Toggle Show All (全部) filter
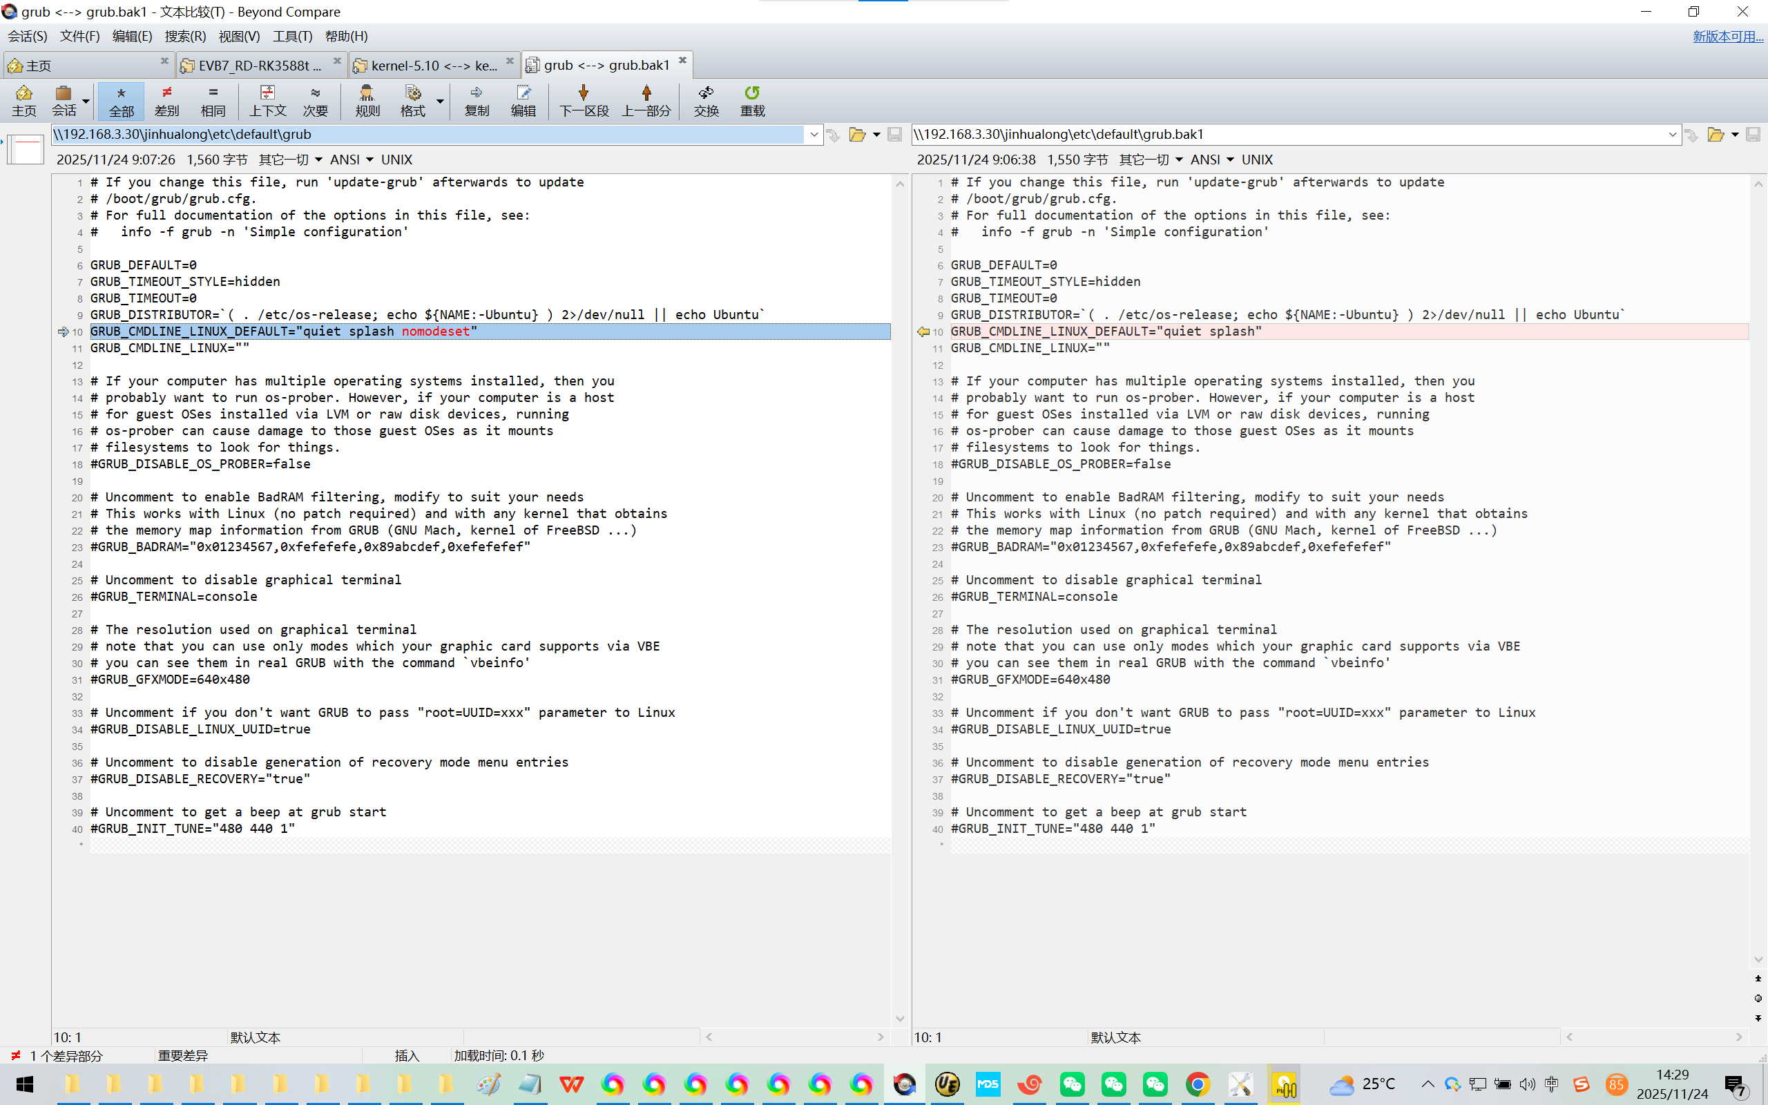This screenshot has height=1105, width=1768. coord(122,100)
